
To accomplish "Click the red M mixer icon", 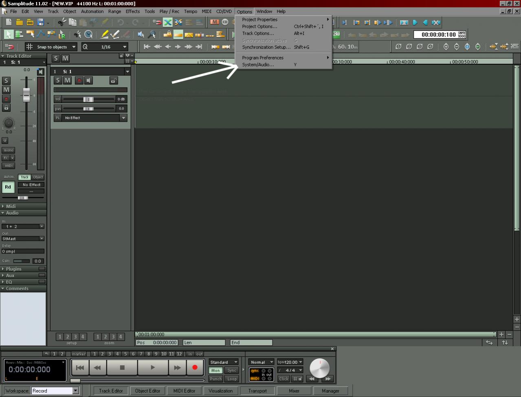I will pos(215,22).
